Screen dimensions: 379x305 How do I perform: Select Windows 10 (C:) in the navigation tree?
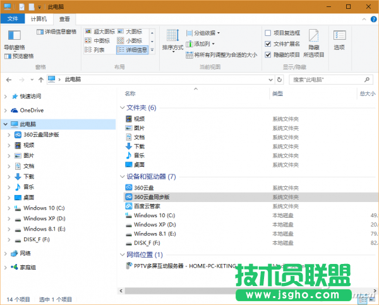tap(44, 208)
